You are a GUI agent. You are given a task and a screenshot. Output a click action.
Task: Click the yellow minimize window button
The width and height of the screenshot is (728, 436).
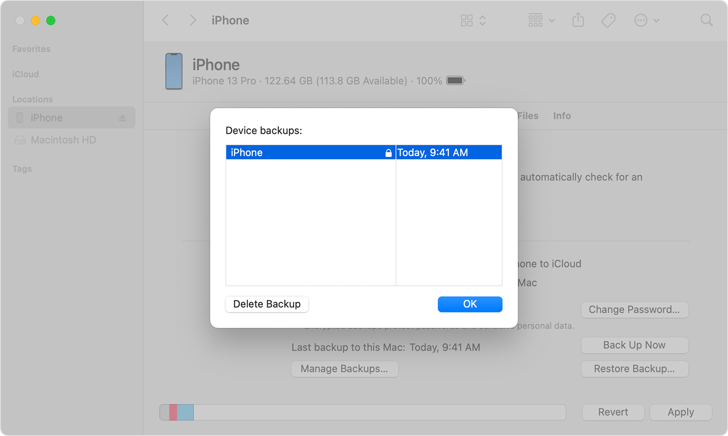(35, 21)
